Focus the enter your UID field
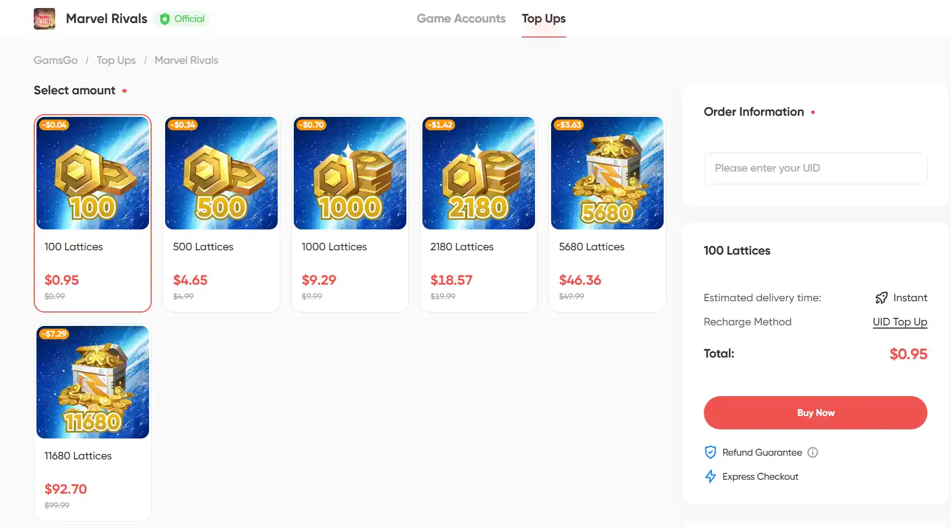 tap(815, 168)
